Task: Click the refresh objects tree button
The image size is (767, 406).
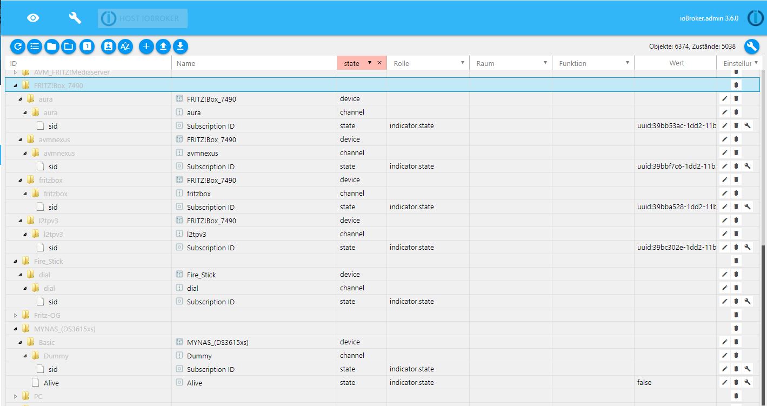Action: [18, 46]
